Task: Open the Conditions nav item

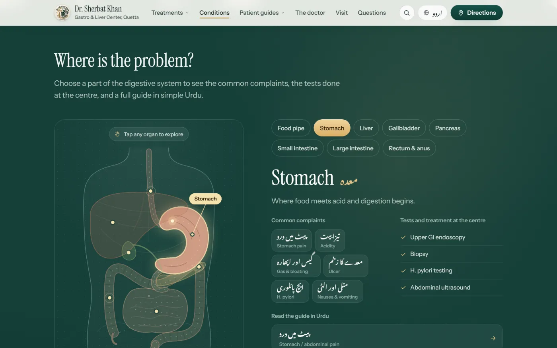Action: [214, 13]
